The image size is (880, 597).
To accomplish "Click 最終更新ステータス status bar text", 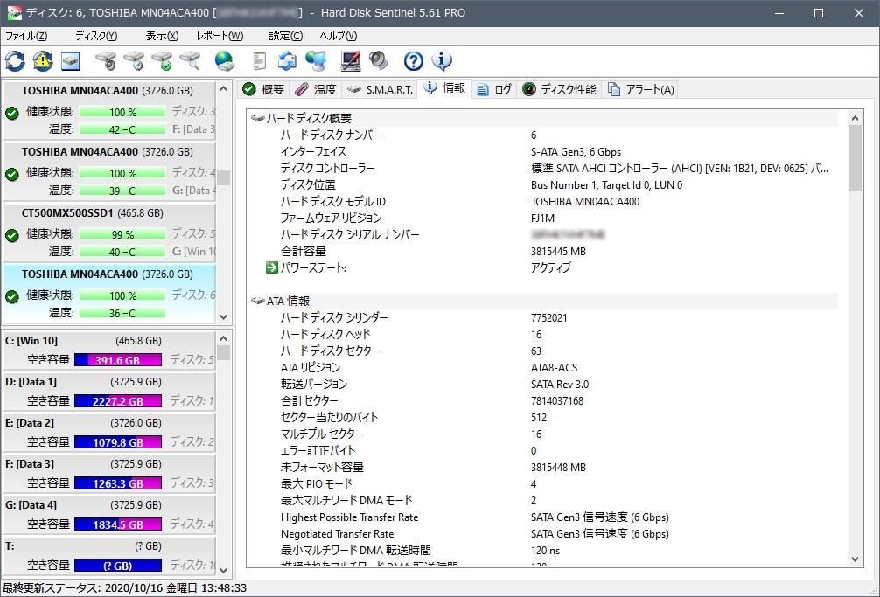I will click(x=124, y=588).
